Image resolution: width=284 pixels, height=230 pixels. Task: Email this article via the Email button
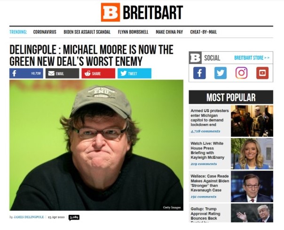pos(63,74)
